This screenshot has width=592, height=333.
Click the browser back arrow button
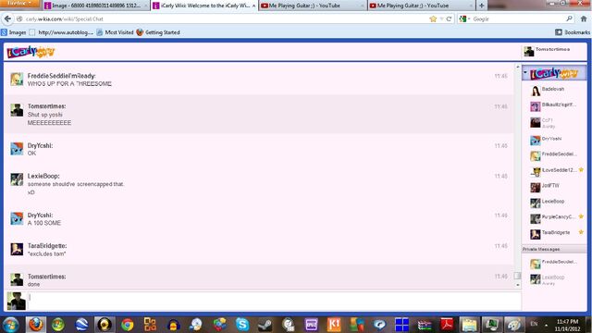(x=7, y=18)
